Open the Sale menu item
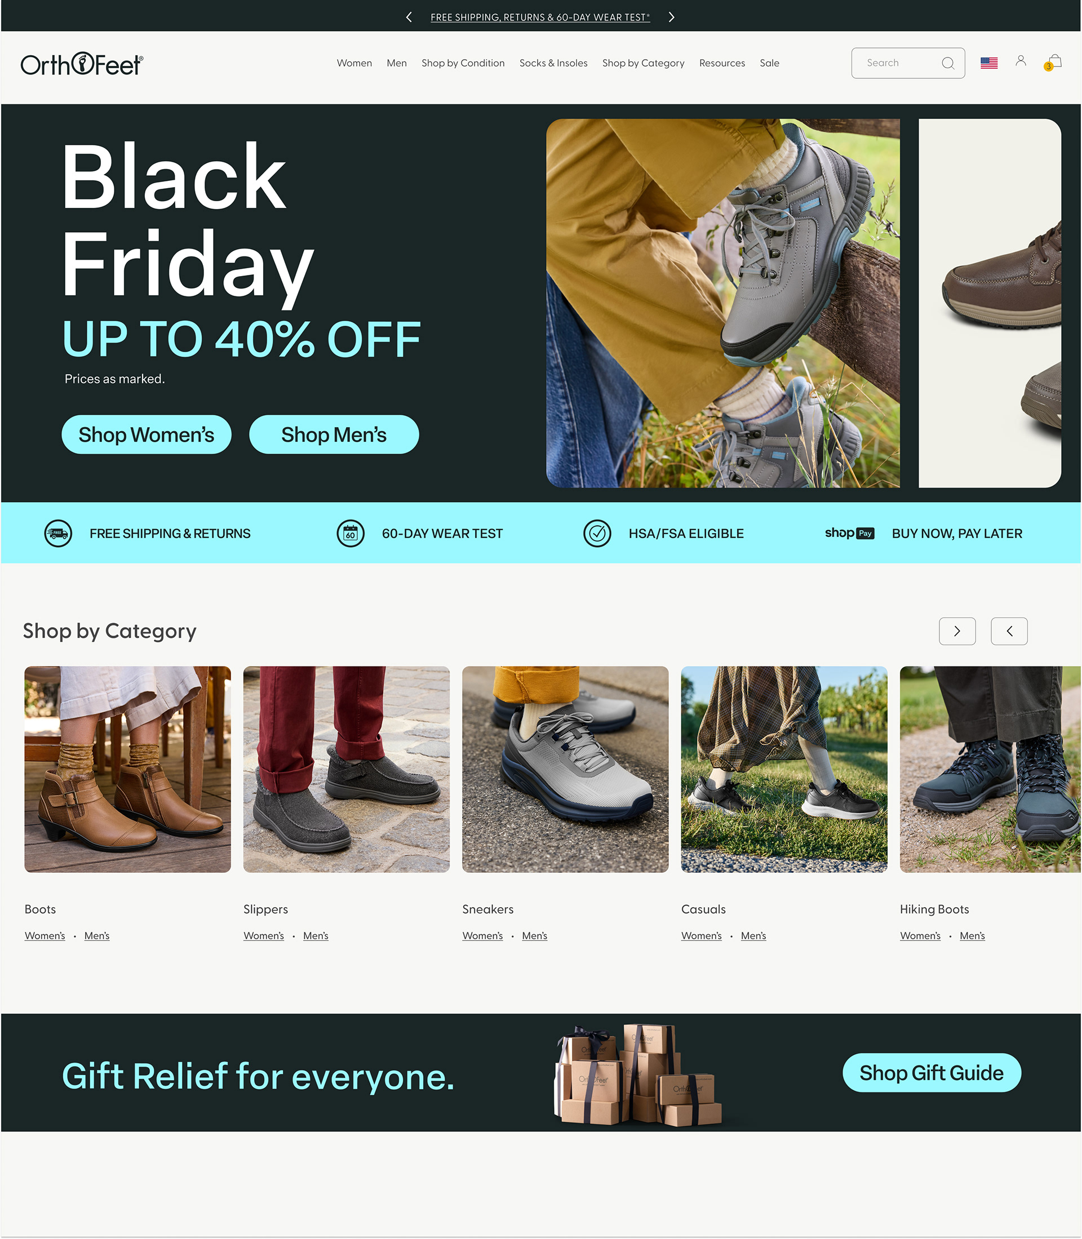 click(x=769, y=64)
